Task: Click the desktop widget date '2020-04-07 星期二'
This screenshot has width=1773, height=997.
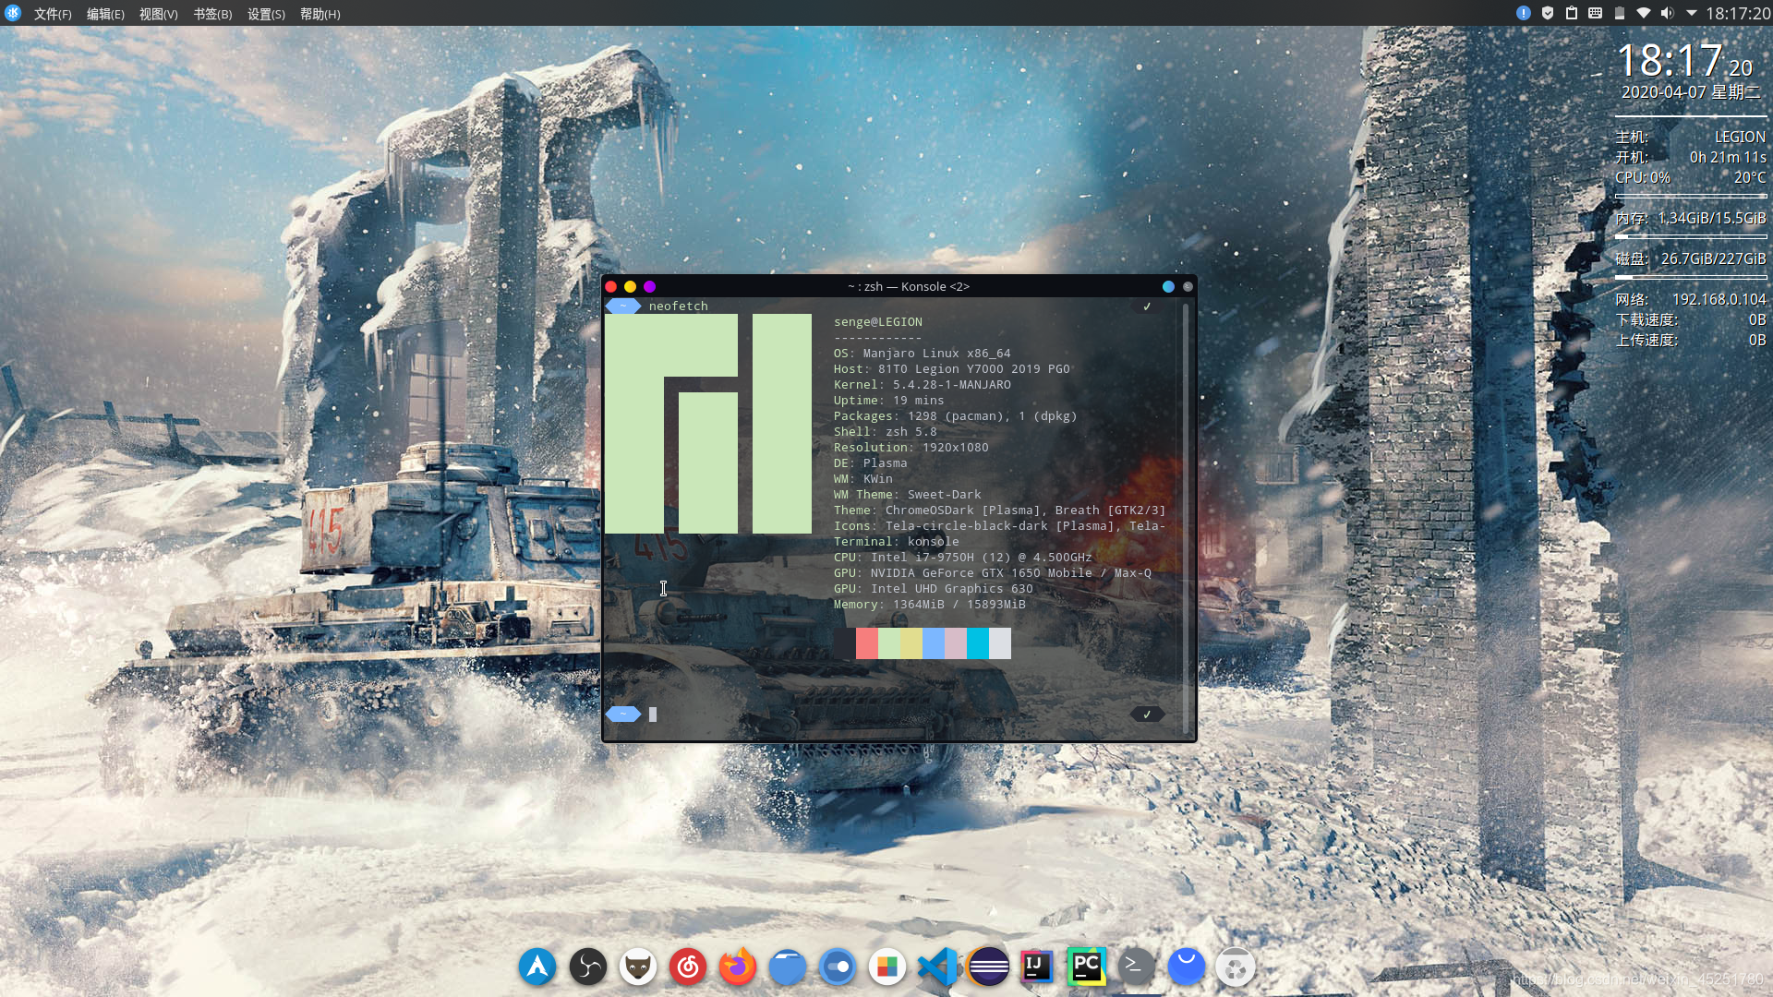Action: [x=1691, y=92]
